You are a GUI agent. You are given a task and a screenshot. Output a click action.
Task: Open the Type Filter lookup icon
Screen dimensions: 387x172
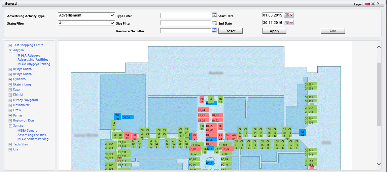click(214, 15)
